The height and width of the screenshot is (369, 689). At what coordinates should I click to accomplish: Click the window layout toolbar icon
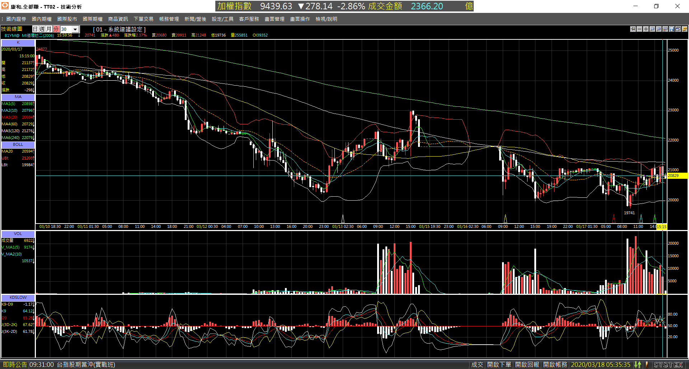[x=678, y=29]
